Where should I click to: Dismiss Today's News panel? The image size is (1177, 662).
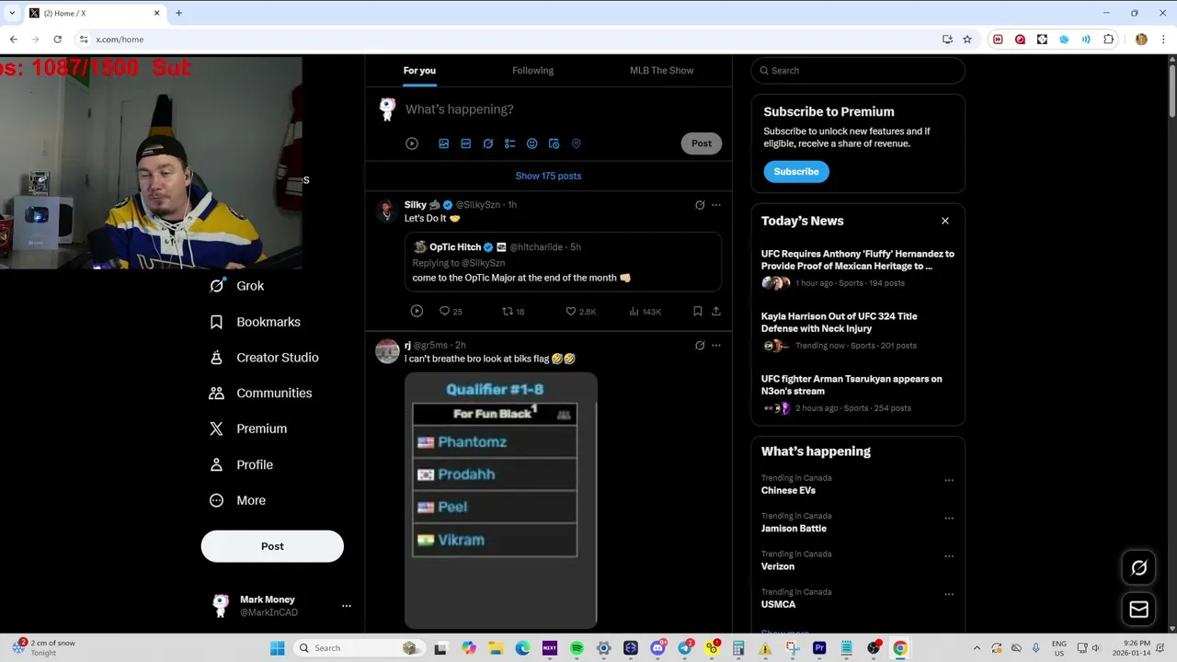point(944,221)
